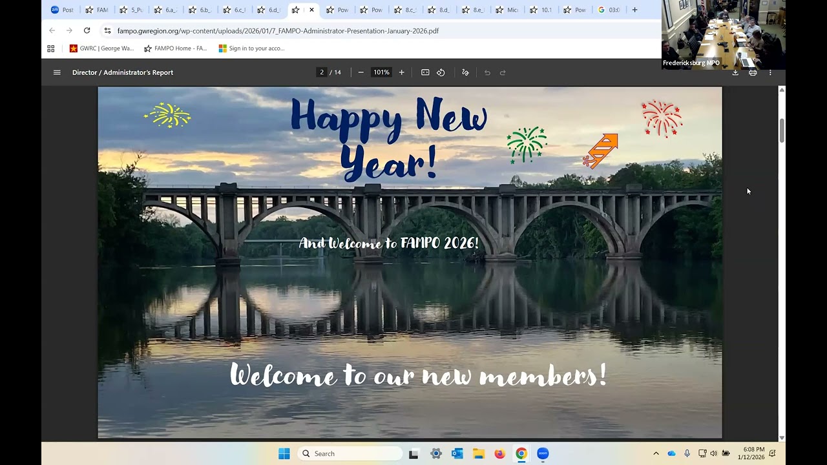
Task: Go back in browser history
Action: (x=52, y=30)
